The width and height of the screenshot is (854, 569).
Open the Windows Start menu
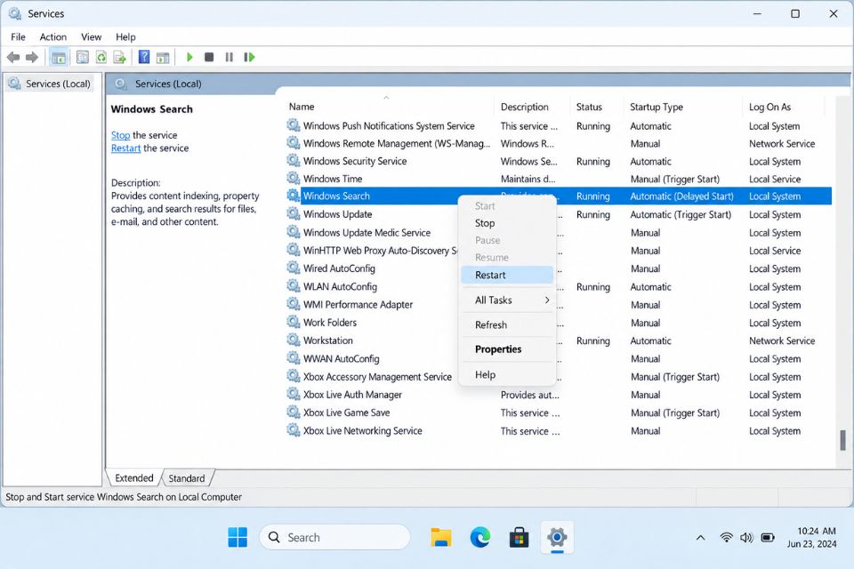click(x=238, y=537)
